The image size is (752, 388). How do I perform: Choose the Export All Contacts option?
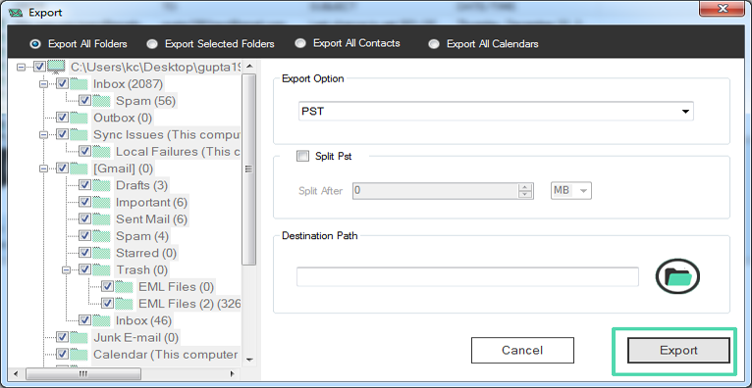point(300,43)
